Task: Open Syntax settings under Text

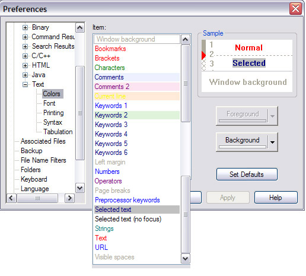Action: (53, 122)
